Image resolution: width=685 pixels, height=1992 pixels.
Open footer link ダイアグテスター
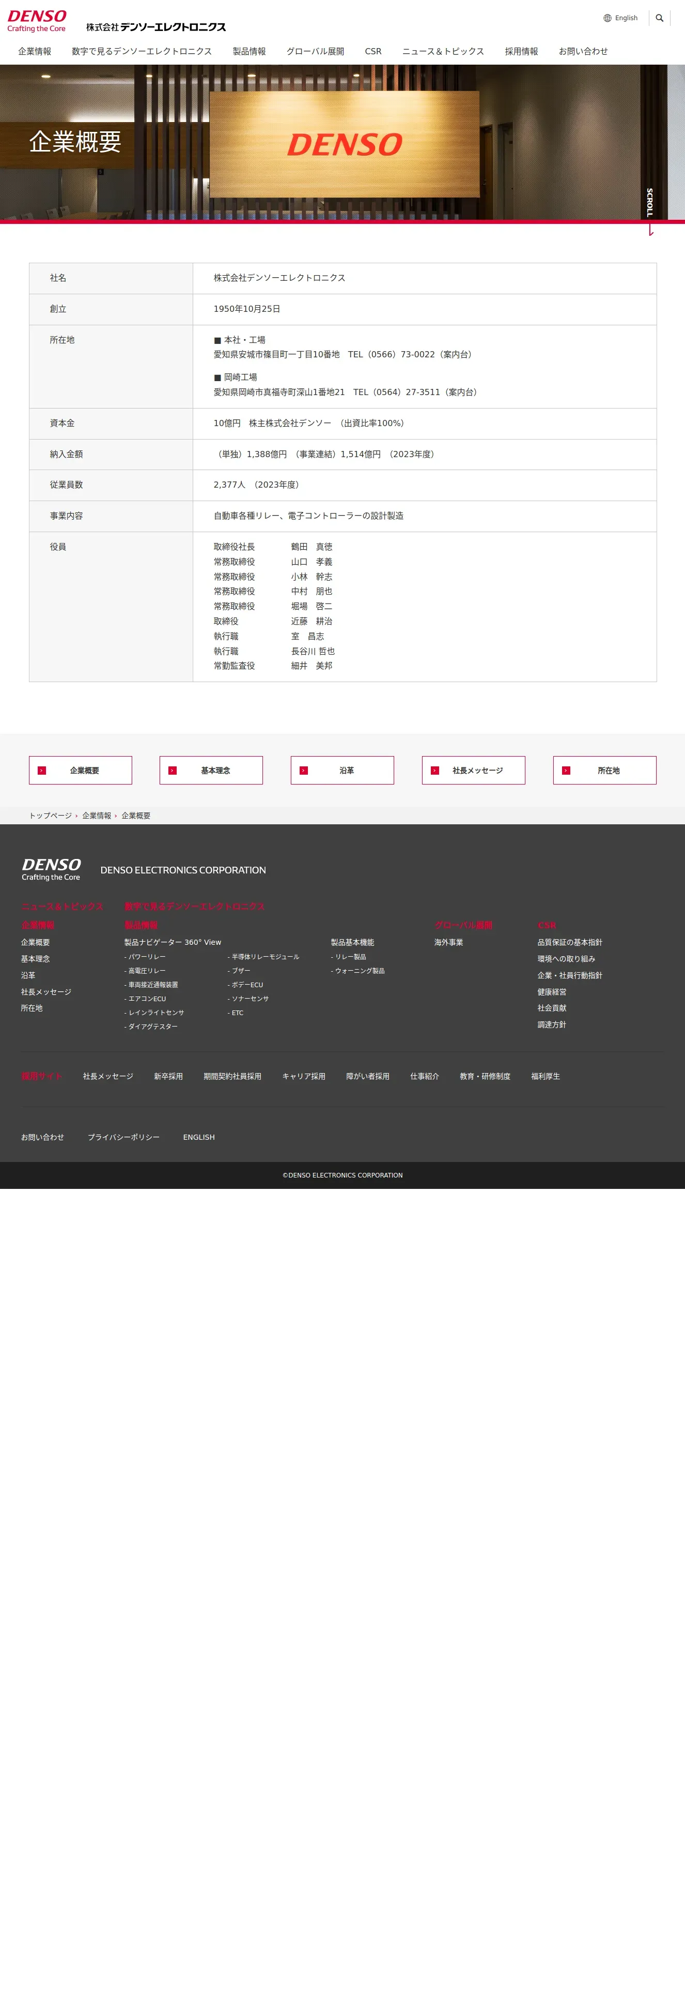click(x=151, y=1026)
